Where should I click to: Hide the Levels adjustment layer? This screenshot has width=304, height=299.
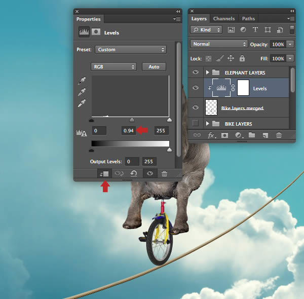click(196, 88)
